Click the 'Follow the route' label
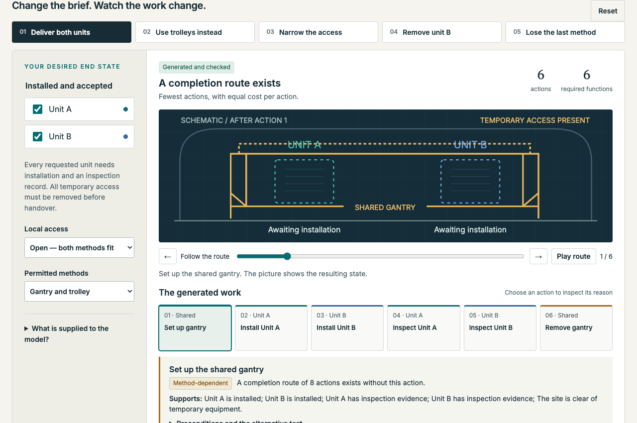The height and width of the screenshot is (423, 637). coord(205,256)
